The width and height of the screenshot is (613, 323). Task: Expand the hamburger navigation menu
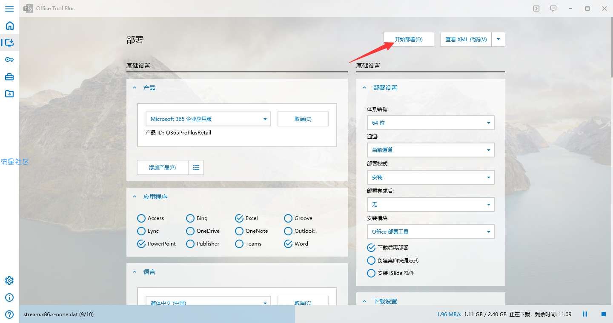click(x=9, y=9)
